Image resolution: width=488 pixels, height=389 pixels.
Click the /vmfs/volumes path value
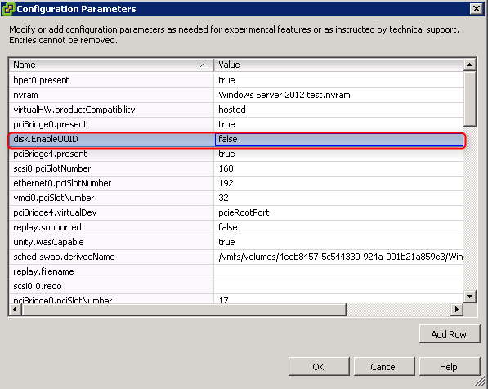point(339,257)
